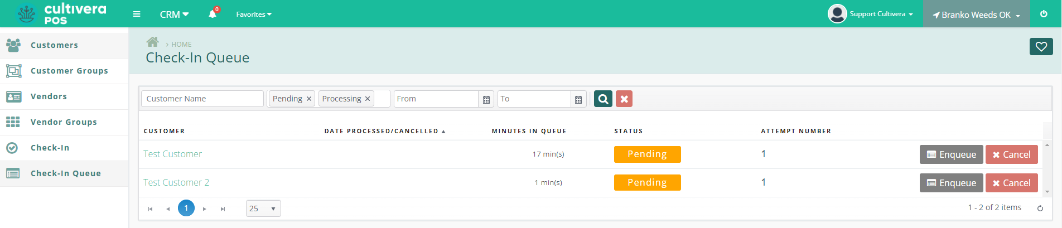
Task: Open Vendor Groups in the sidebar
Action: coord(64,122)
